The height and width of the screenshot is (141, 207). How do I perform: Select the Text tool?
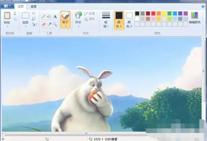click(55, 17)
